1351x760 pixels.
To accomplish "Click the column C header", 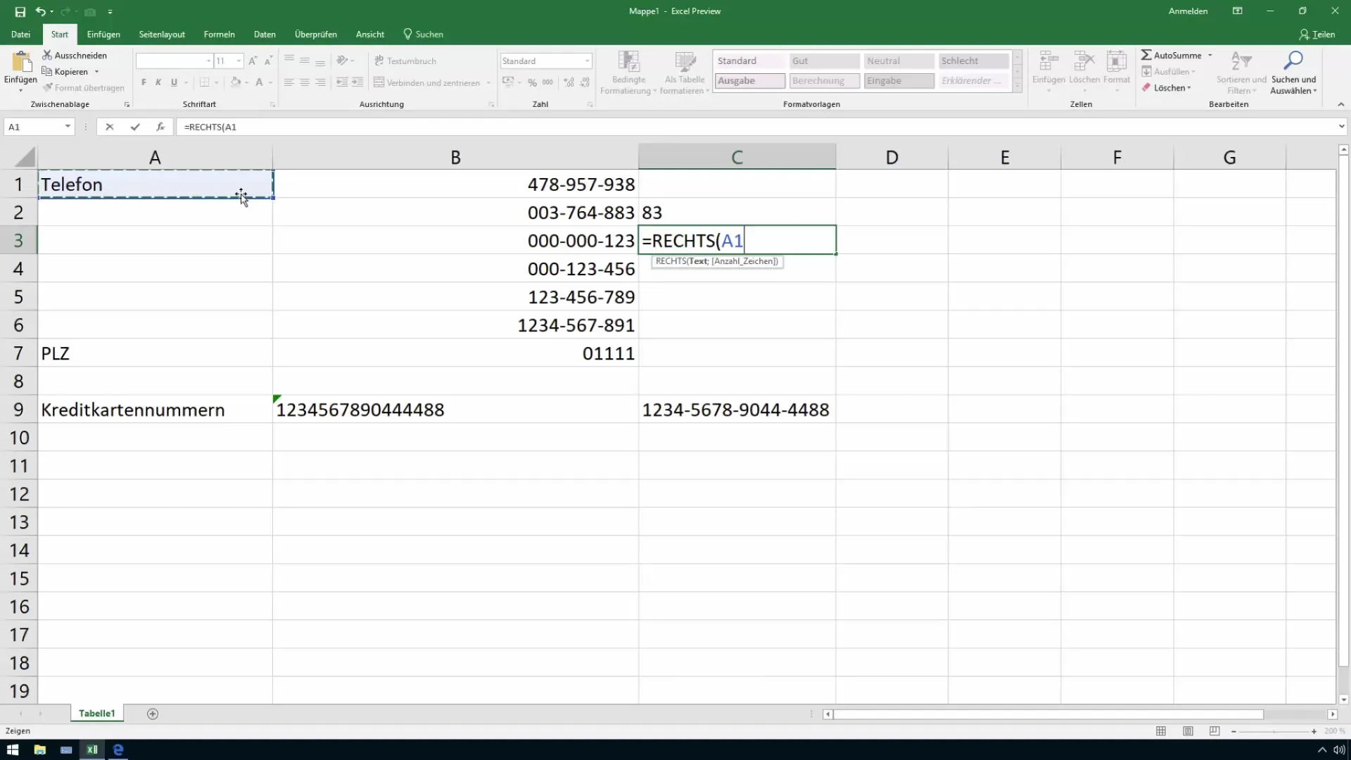I will (737, 157).
